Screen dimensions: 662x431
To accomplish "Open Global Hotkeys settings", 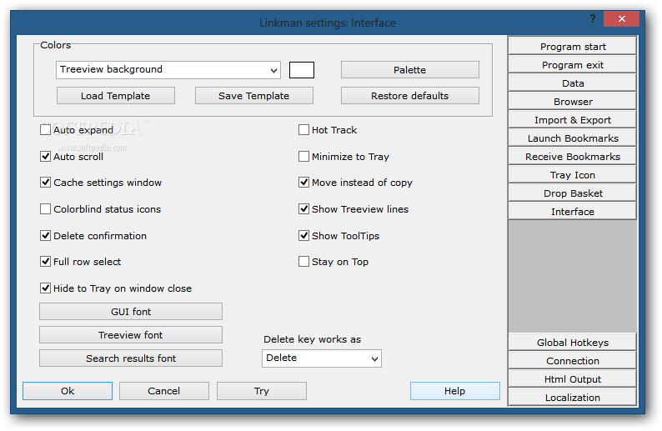I will (573, 342).
